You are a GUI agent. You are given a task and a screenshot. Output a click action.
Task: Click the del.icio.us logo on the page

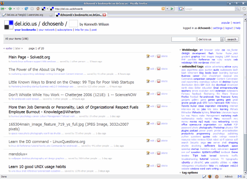(x=9, y=25)
